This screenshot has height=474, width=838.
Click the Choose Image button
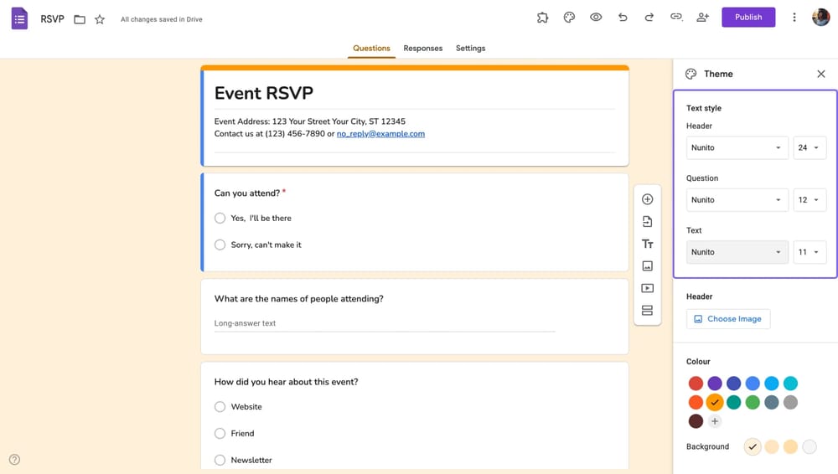[727, 319]
